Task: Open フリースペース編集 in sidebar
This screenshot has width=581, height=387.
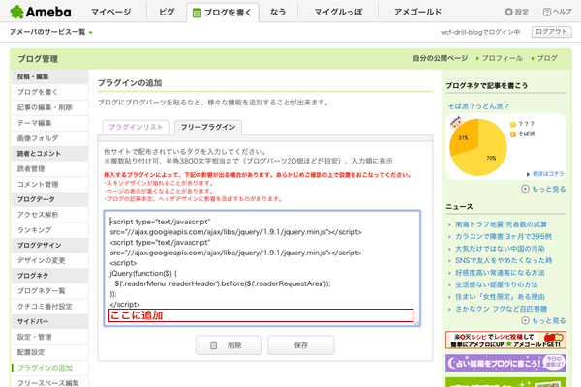Action: [49, 382]
